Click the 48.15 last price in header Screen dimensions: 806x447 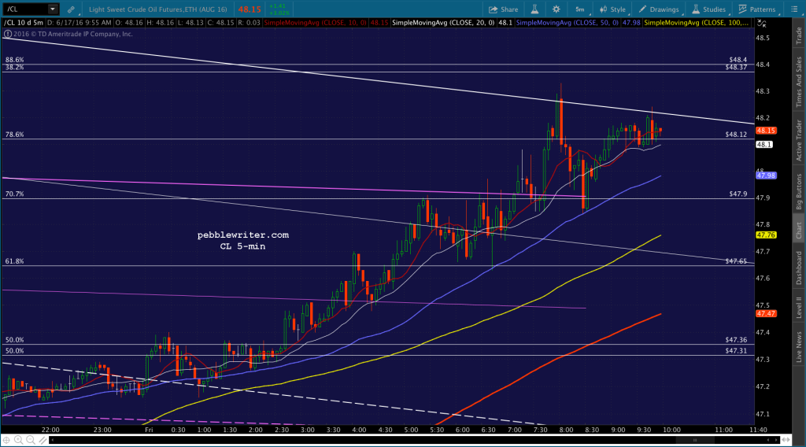(x=250, y=9)
